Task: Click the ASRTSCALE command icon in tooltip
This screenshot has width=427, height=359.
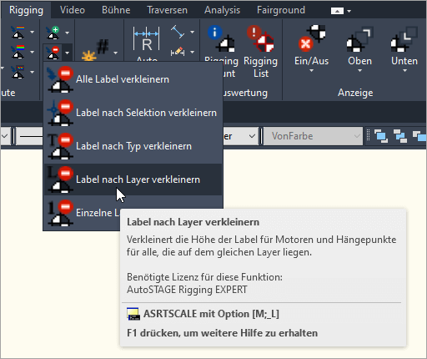Action: click(x=133, y=314)
